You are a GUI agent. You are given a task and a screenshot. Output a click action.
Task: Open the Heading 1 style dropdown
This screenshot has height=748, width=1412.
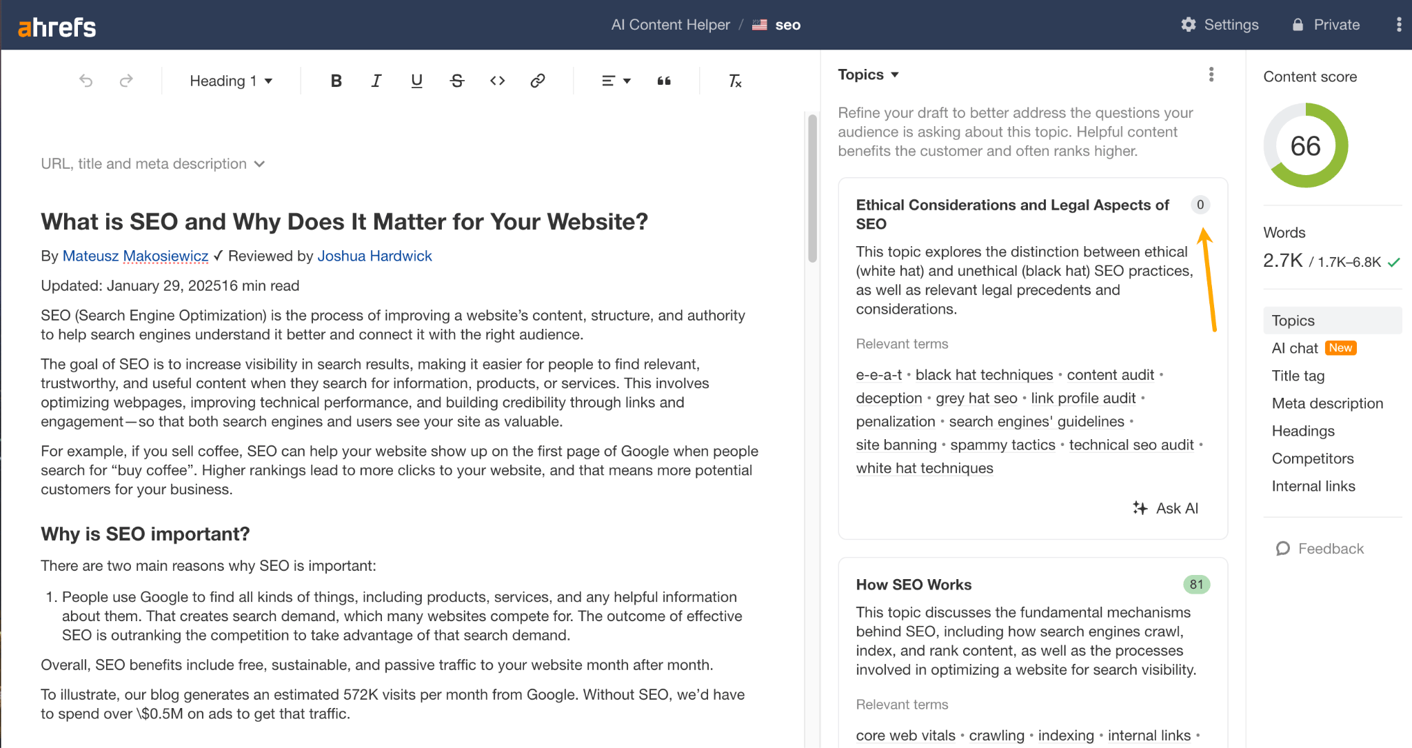pyautogui.click(x=230, y=81)
